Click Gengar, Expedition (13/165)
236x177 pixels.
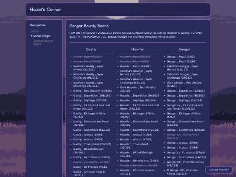(x=186, y=91)
